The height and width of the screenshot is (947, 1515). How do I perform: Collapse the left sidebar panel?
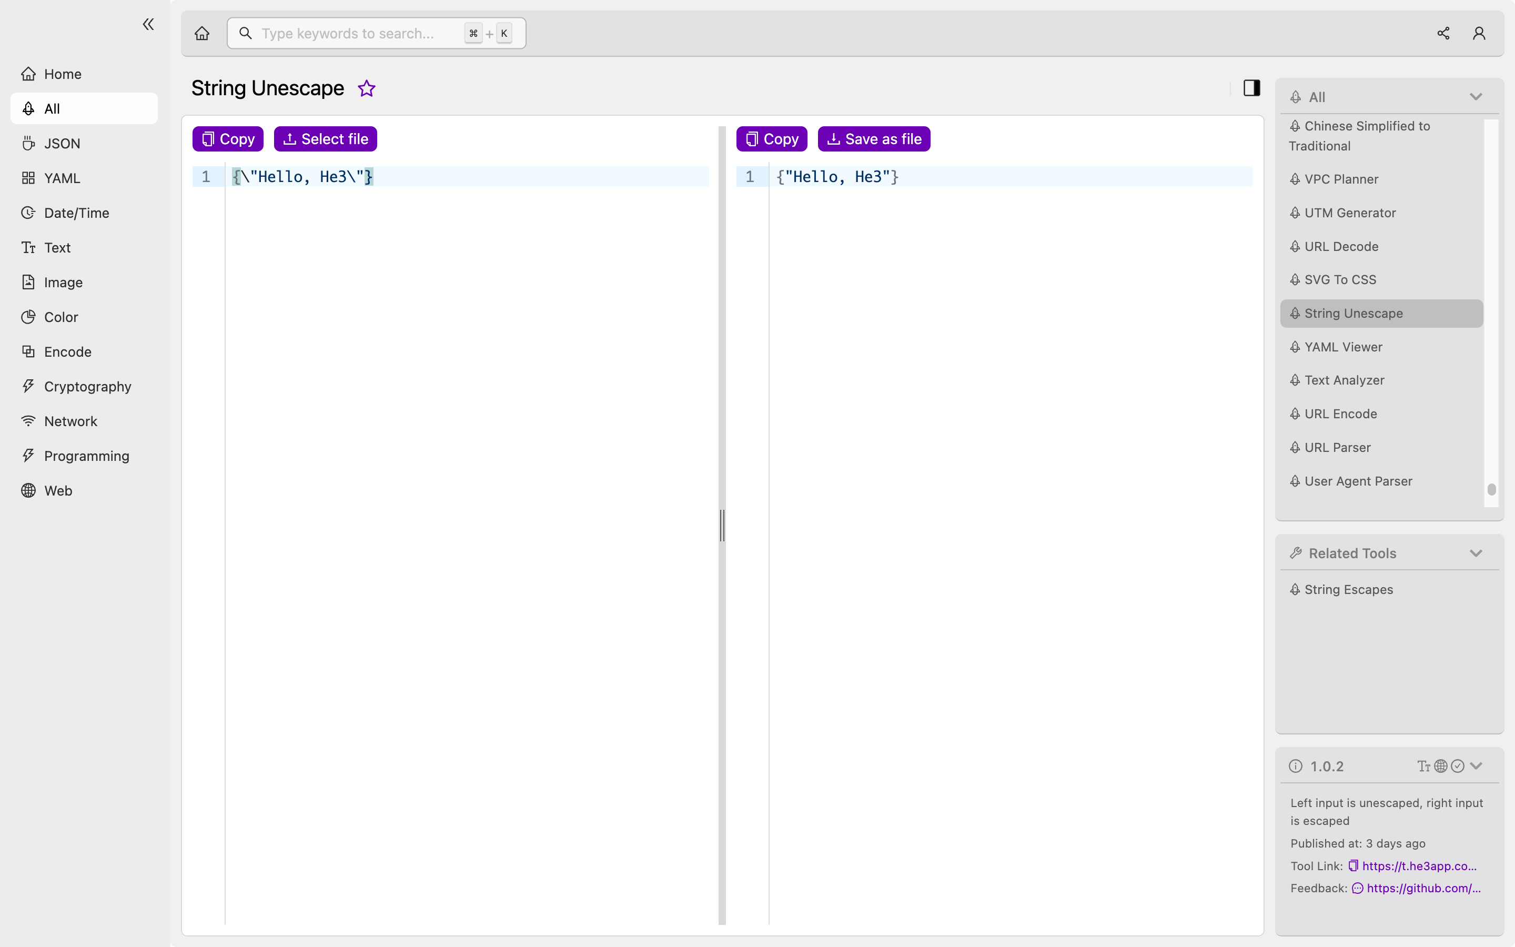pyautogui.click(x=148, y=24)
